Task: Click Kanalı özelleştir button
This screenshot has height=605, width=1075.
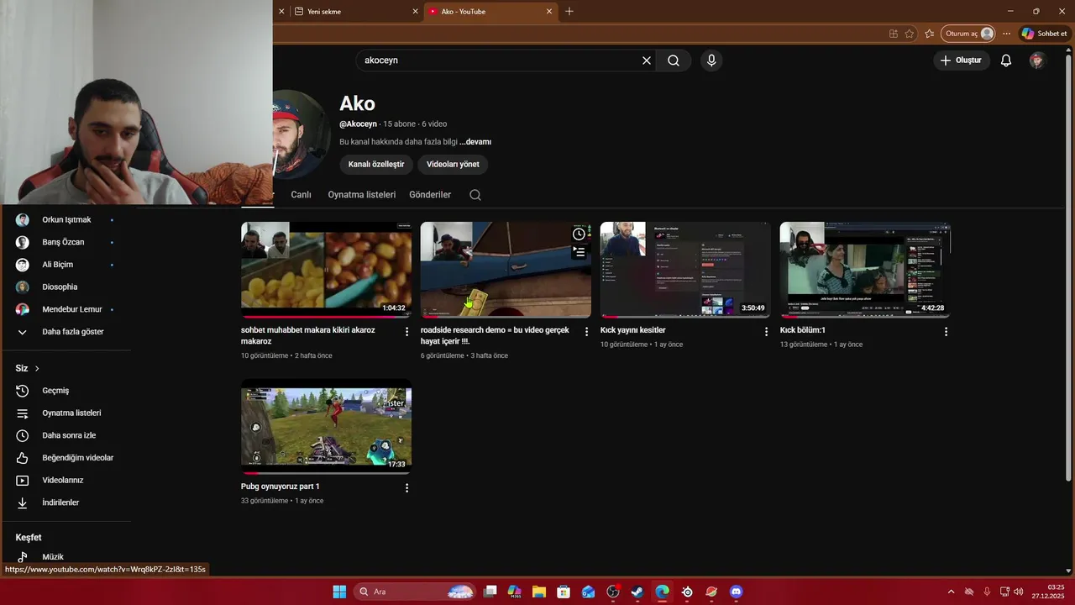Action: (376, 165)
